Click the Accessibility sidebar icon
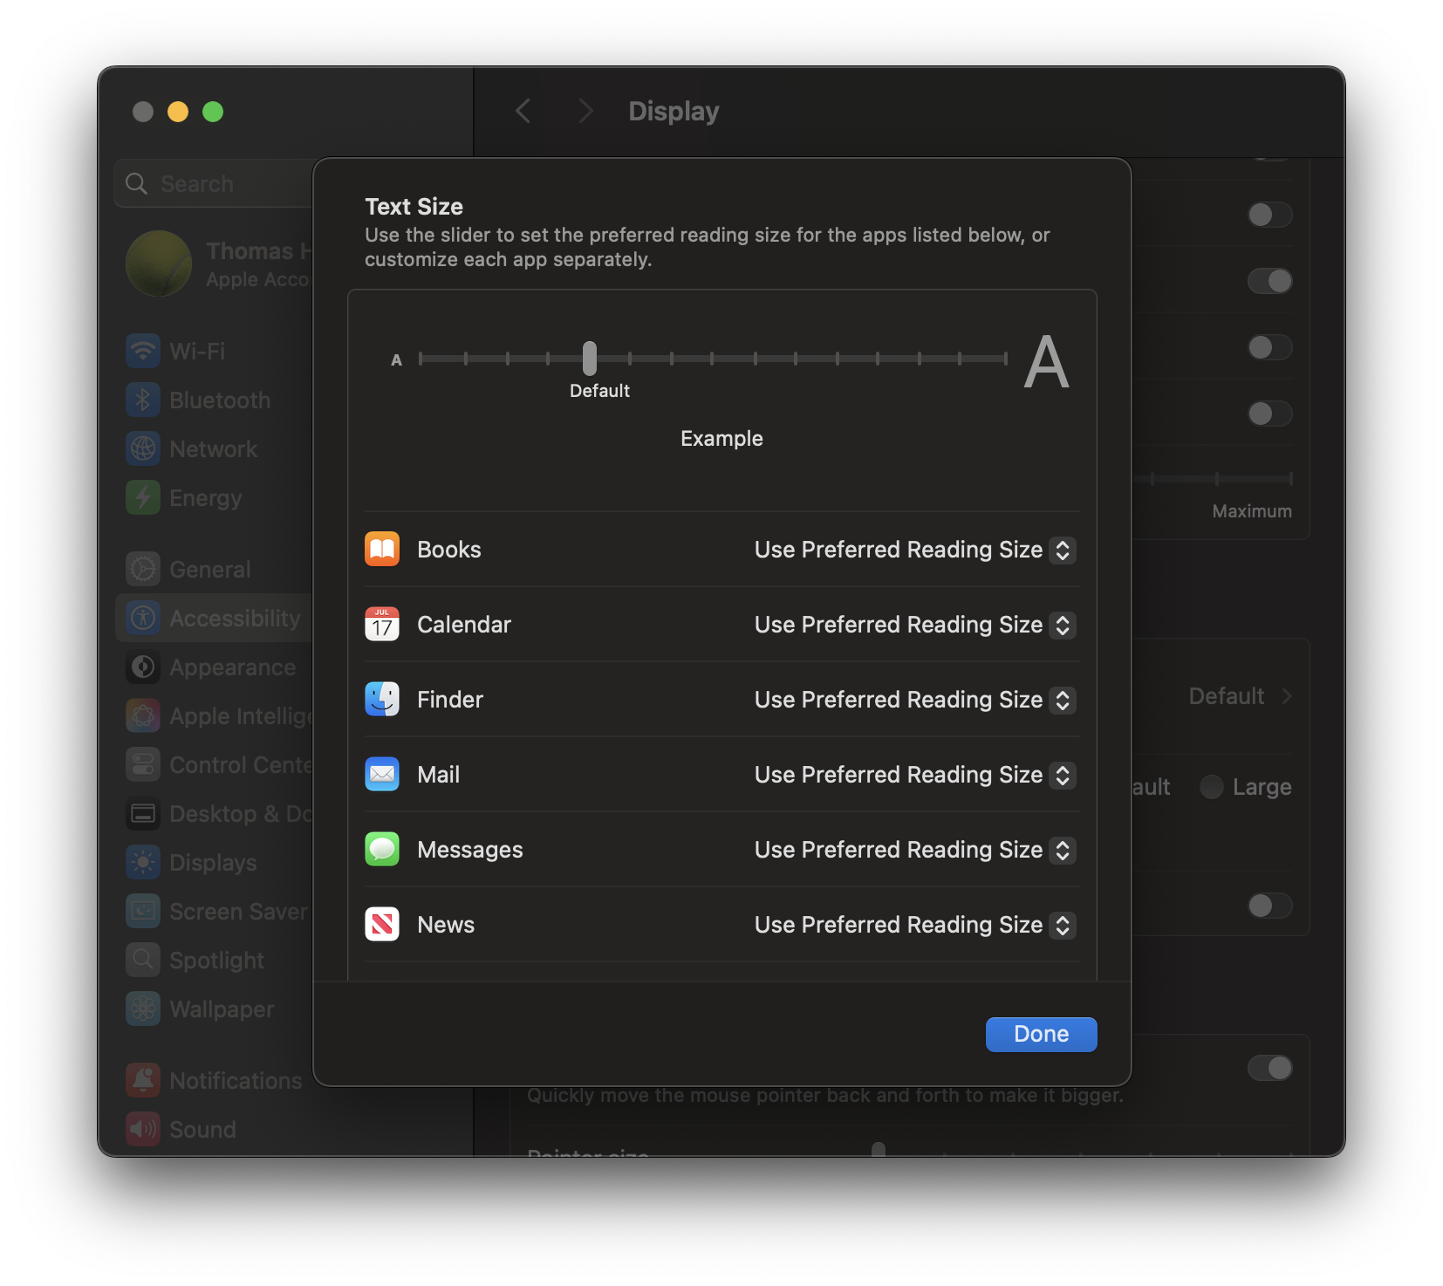The width and height of the screenshot is (1443, 1286). pos(143,618)
